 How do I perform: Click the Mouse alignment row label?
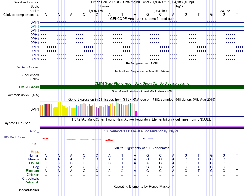(34, 163)
